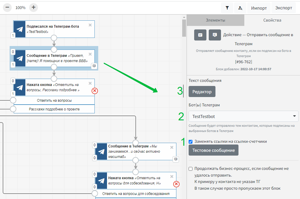Click the "Импорт" button
Viewport: 300px width, 199px height.
click(x=259, y=8)
